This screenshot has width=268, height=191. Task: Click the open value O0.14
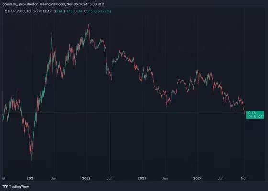(x=58, y=11)
